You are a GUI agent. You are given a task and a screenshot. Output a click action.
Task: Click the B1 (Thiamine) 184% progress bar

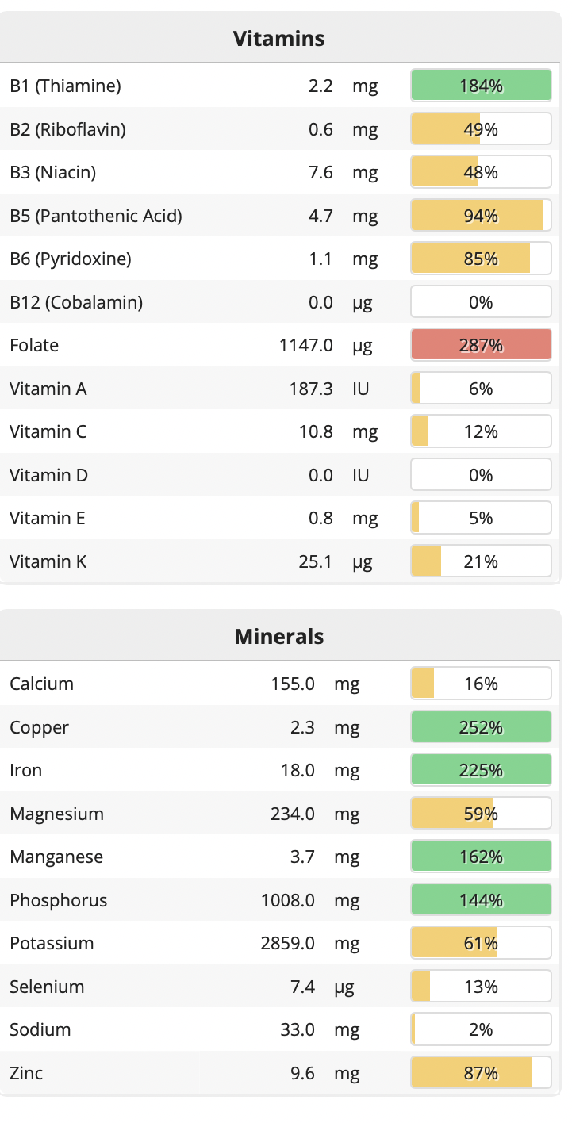(481, 86)
